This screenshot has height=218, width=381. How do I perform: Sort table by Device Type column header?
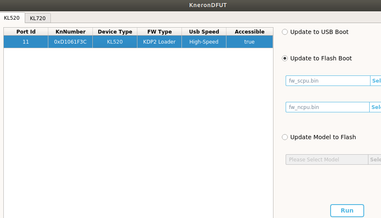pos(115,31)
